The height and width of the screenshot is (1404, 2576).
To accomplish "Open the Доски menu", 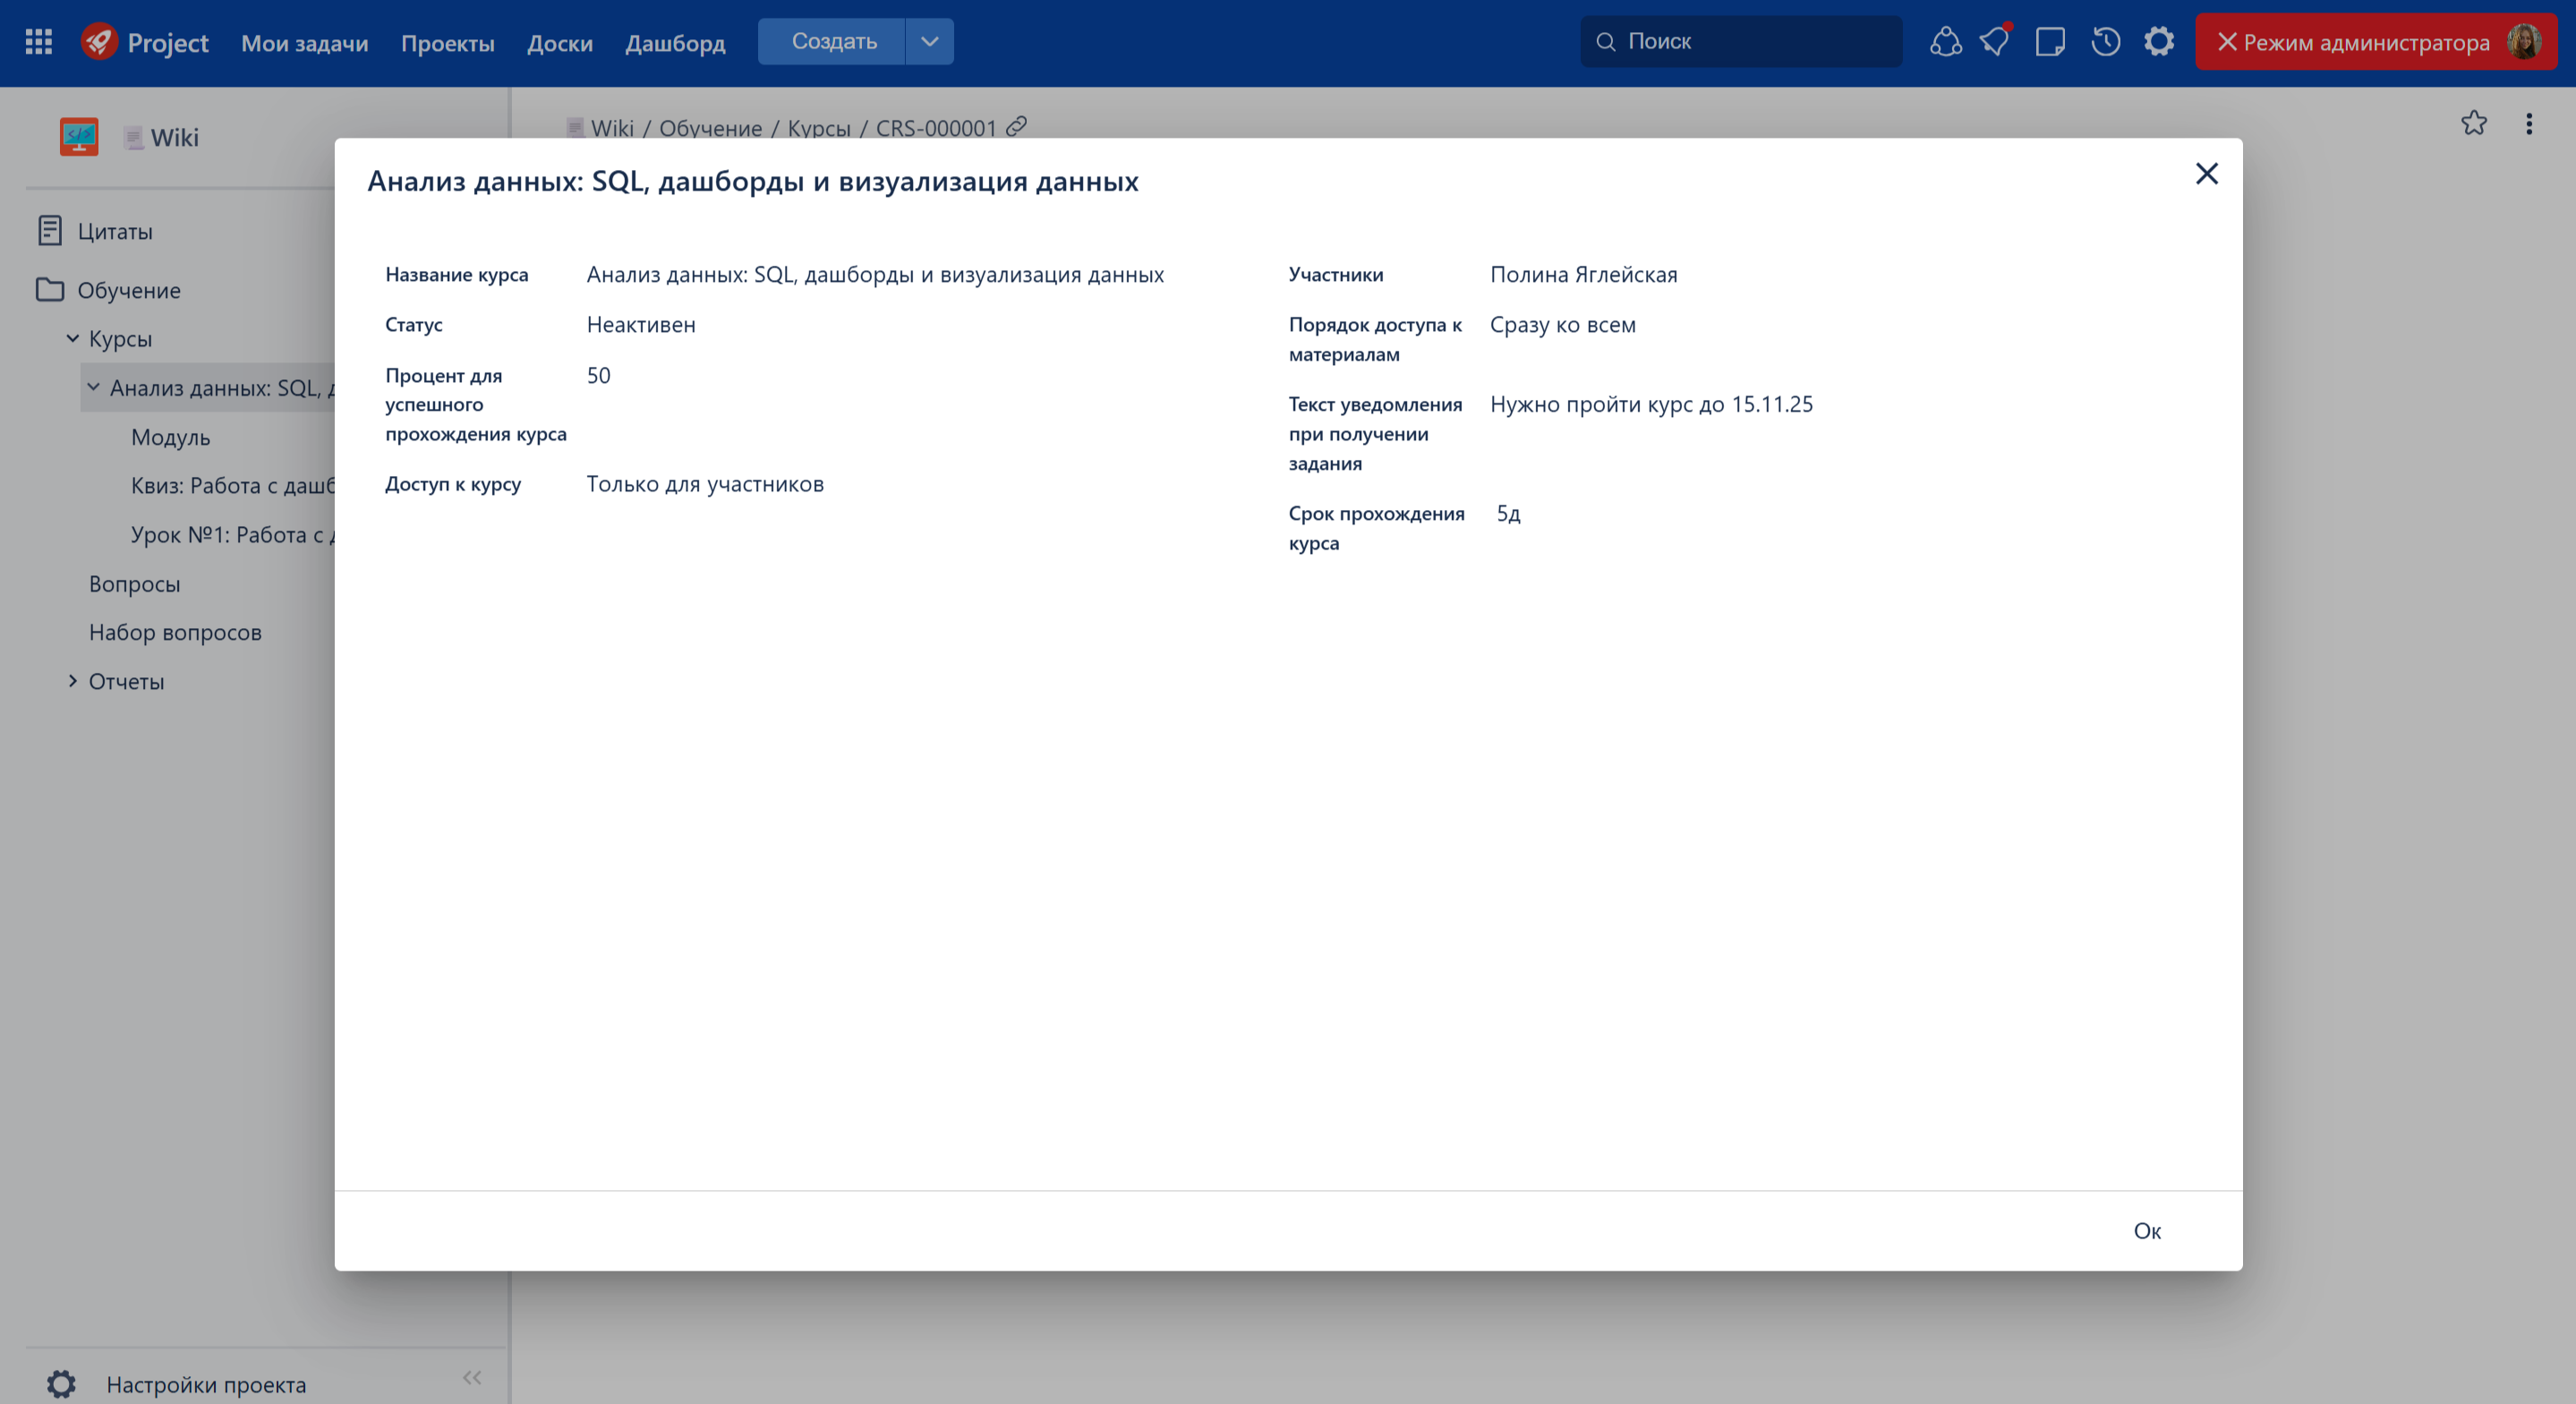I will pyautogui.click(x=560, y=43).
